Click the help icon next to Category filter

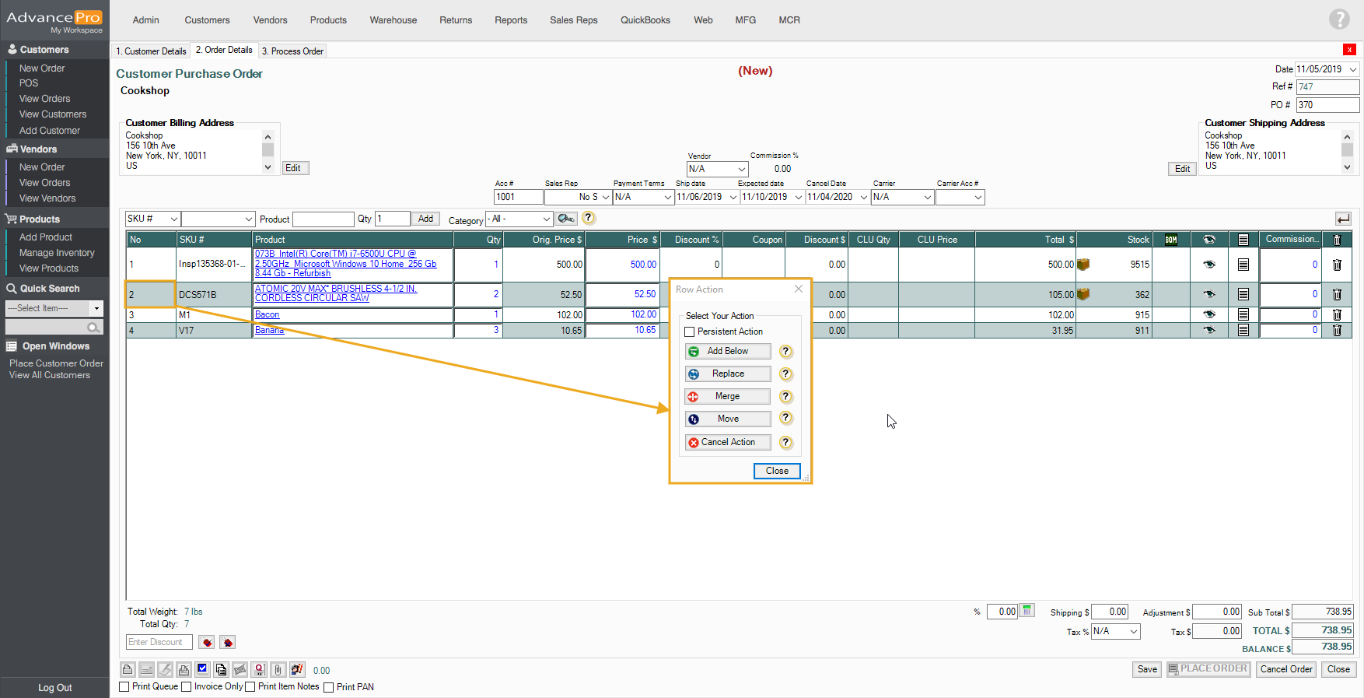pyautogui.click(x=588, y=219)
